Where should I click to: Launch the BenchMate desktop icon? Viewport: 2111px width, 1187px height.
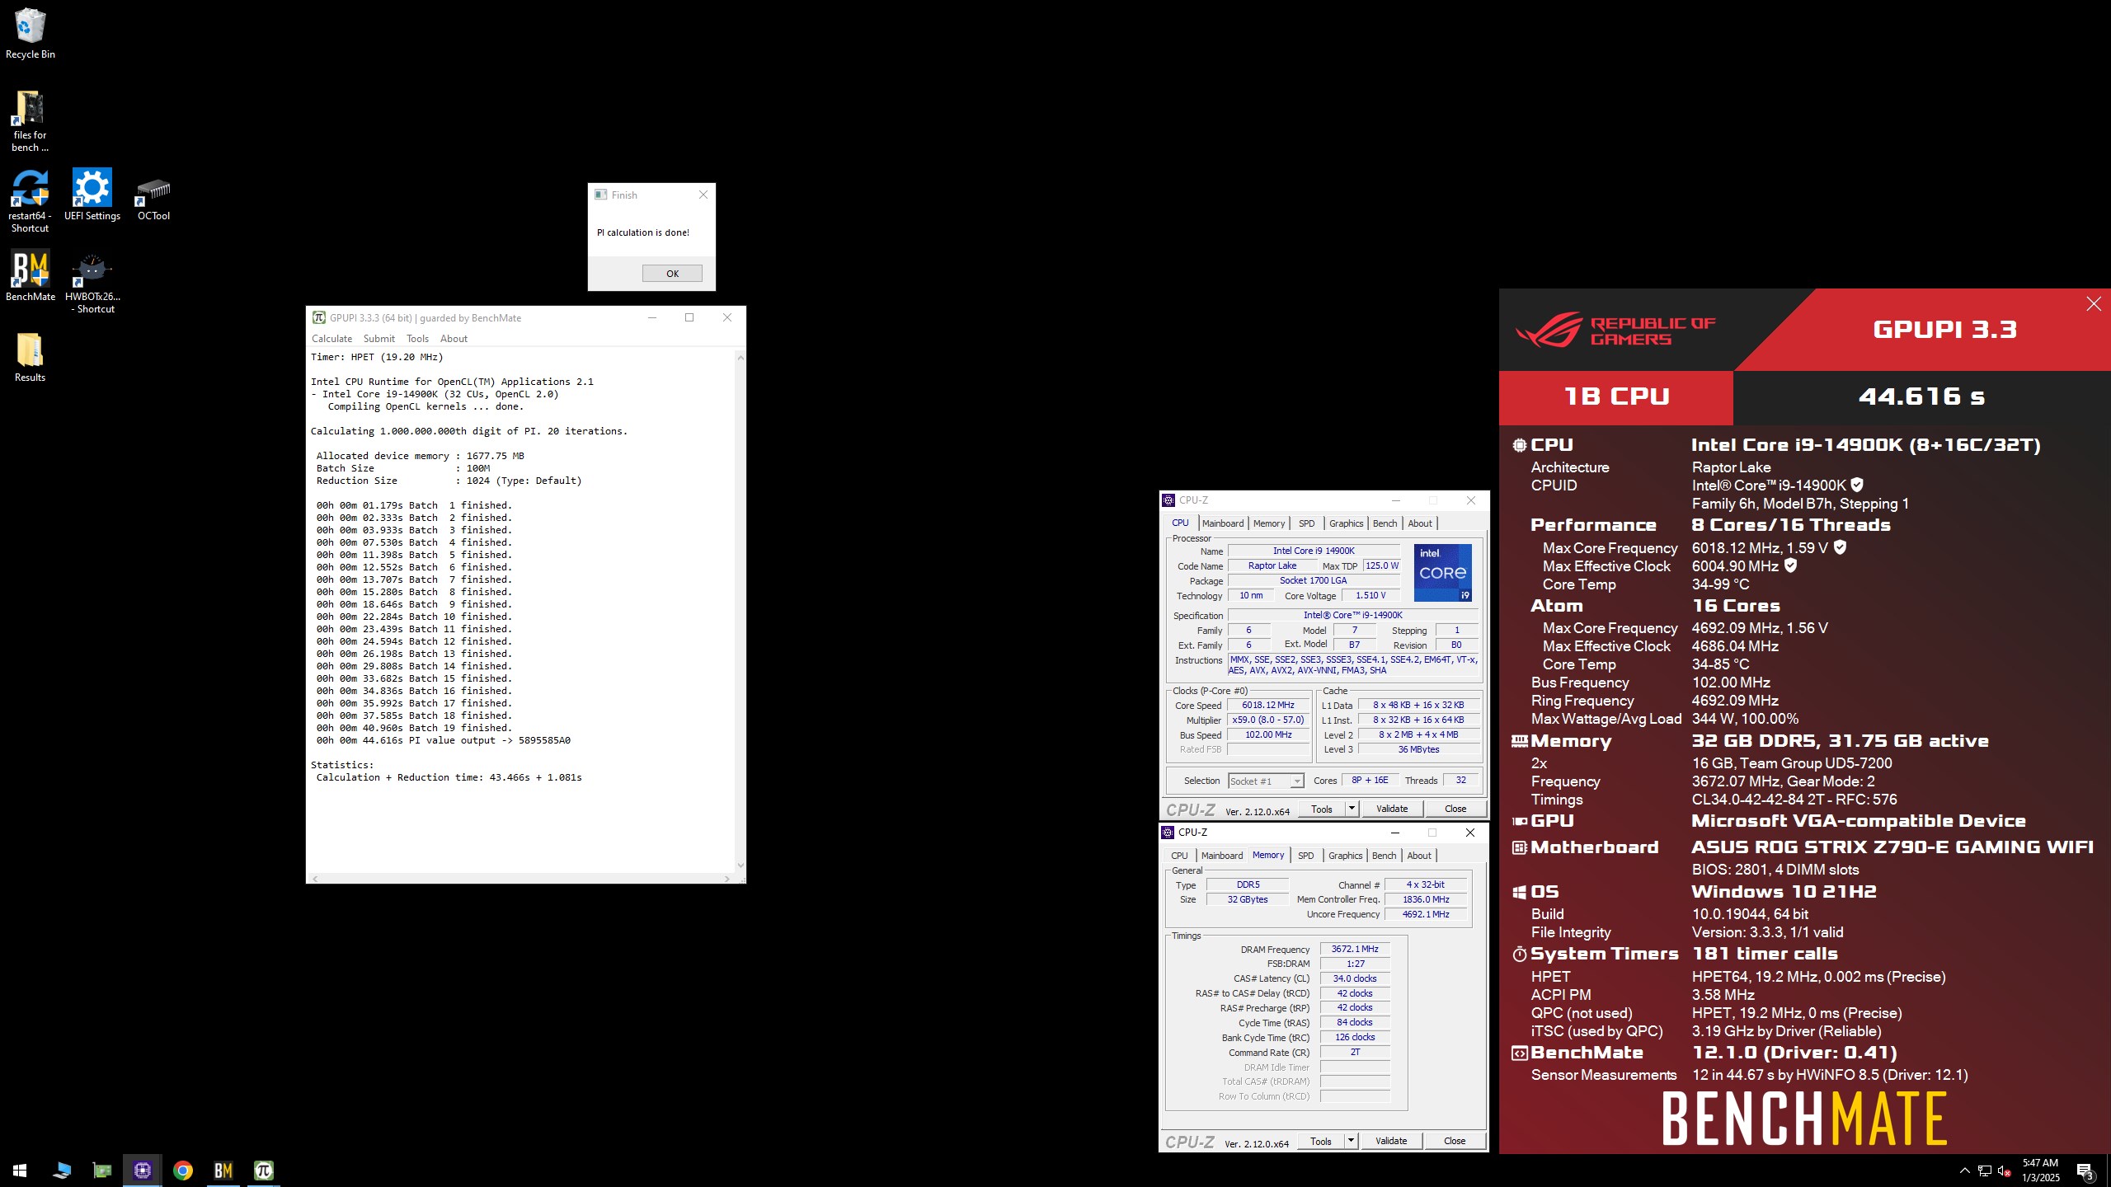coord(31,276)
